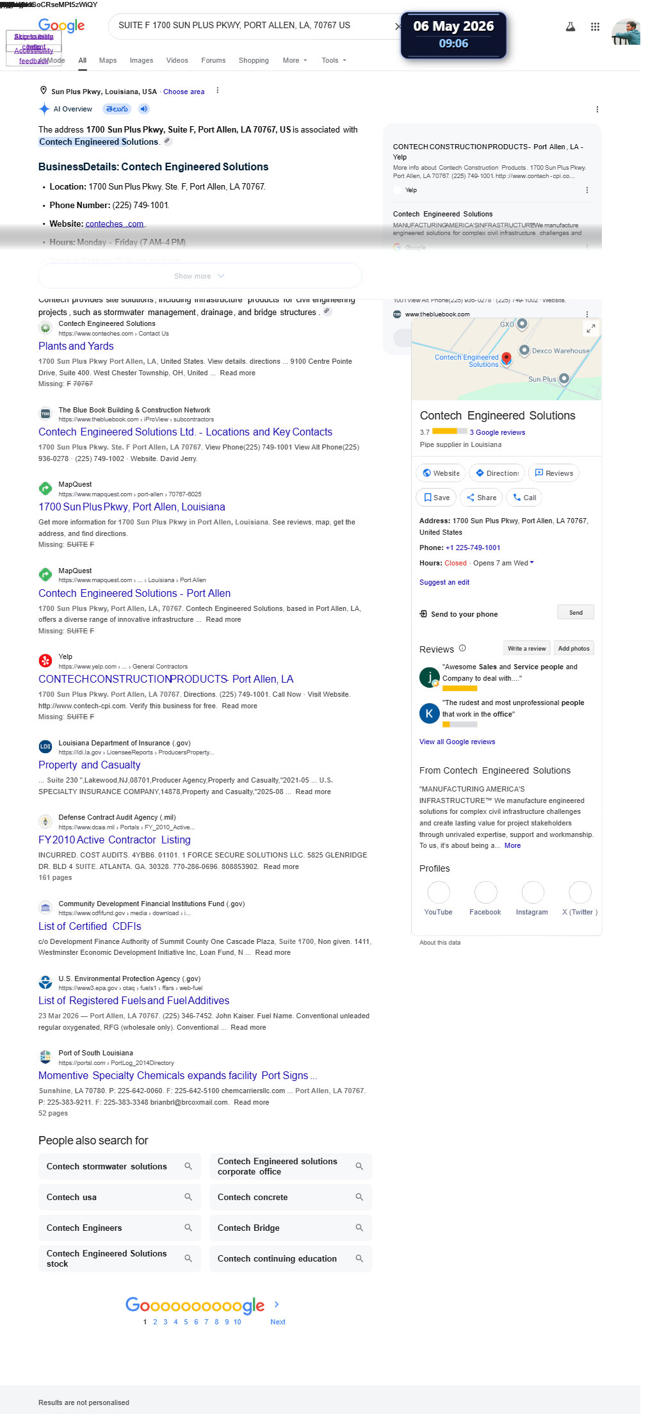The image size is (648, 1414).
Task: Clear the search box with the X icon
Action: click(398, 26)
